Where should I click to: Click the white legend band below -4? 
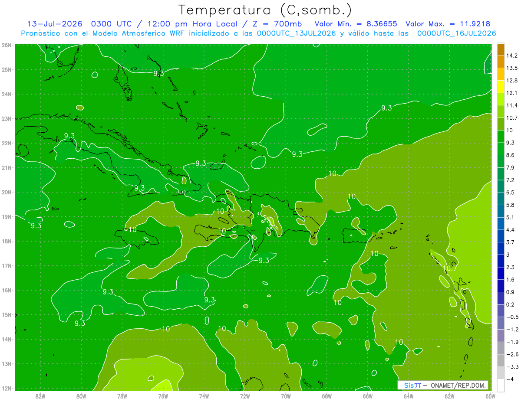click(x=501, y=385)
